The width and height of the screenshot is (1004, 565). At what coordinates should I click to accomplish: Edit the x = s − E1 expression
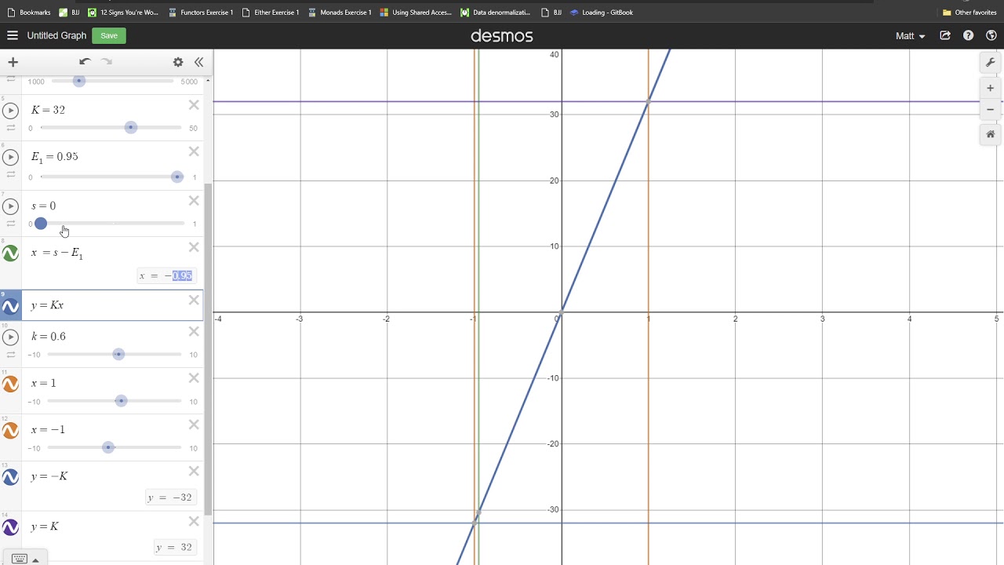point(57,253)
